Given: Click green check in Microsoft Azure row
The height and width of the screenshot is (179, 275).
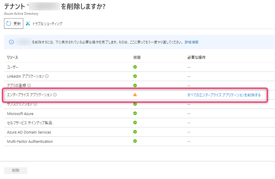Looking at the screenshot, I should pos(135,113).
